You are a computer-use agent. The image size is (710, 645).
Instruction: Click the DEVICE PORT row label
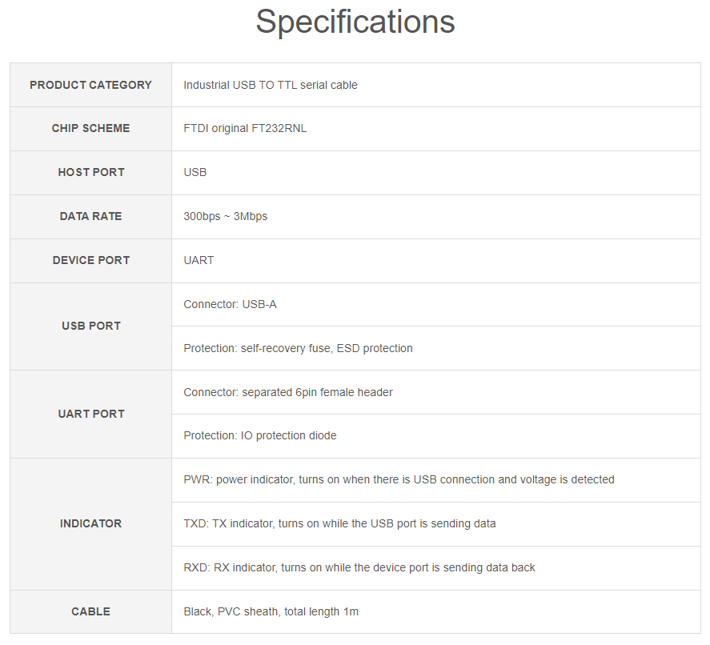90,260
